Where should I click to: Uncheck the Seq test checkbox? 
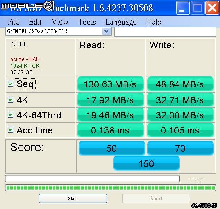tap(11, 84)
